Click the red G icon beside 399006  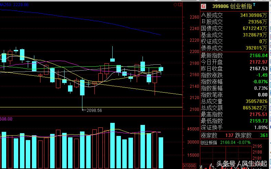tap(203, 6)
